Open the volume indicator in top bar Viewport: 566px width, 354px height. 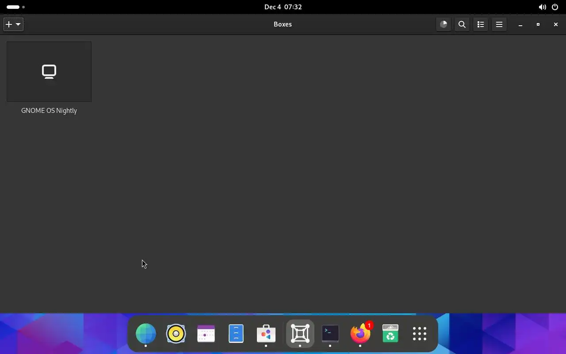[542, 7]
